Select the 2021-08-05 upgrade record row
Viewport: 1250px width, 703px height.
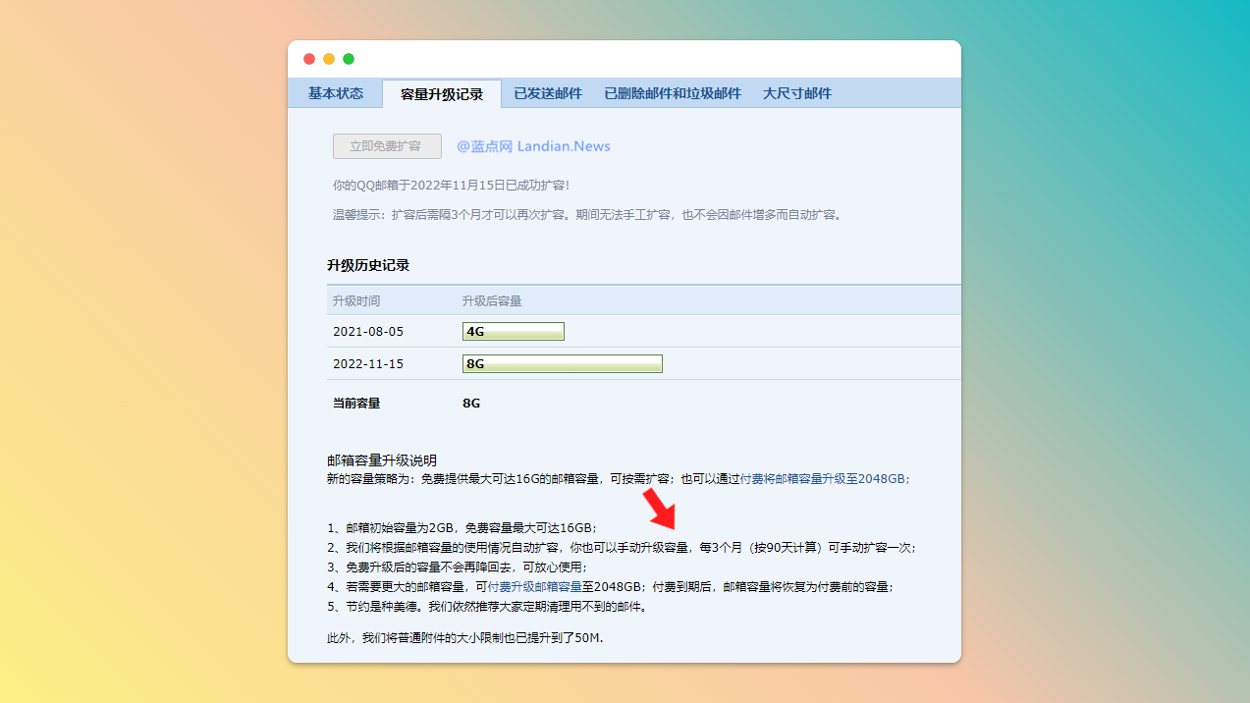368,332
